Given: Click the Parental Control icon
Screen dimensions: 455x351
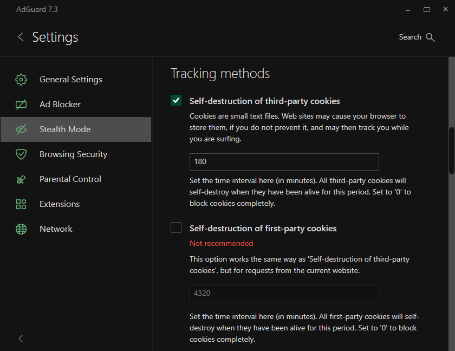Looking at the screenshot, I should click(21, 179).
